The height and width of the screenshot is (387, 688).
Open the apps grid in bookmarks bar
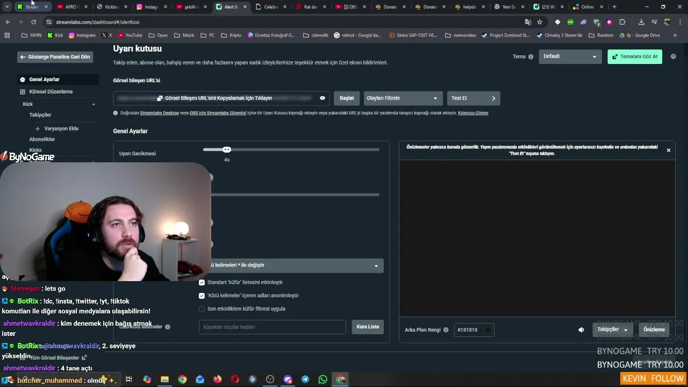(x=7, y=35)
